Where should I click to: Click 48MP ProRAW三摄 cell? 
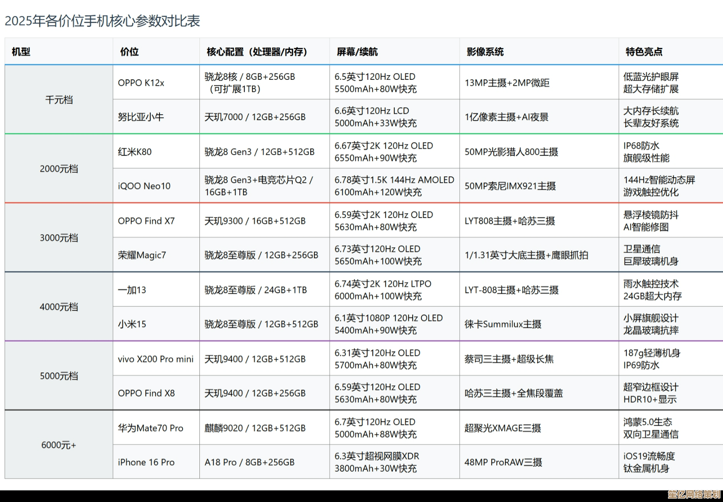(x=539, y=462)
